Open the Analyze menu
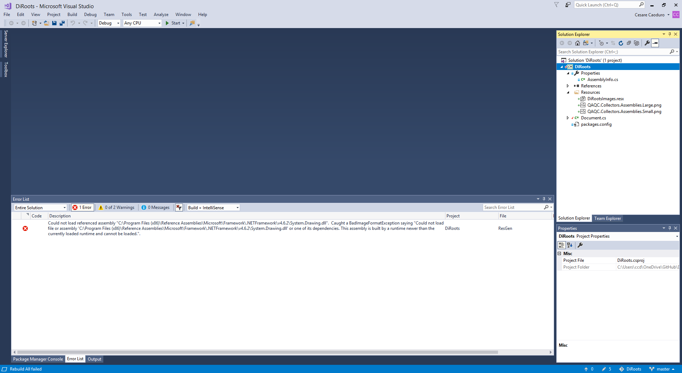Screen dimensions: 682x373 point(161,15)
